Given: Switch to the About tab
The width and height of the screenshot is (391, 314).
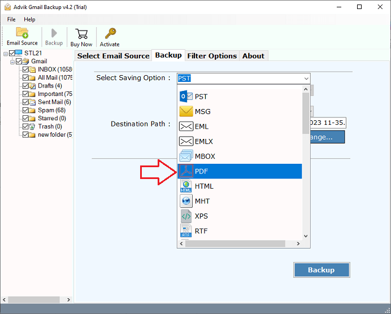Looking at the screenshot, I should pos(253,56).
